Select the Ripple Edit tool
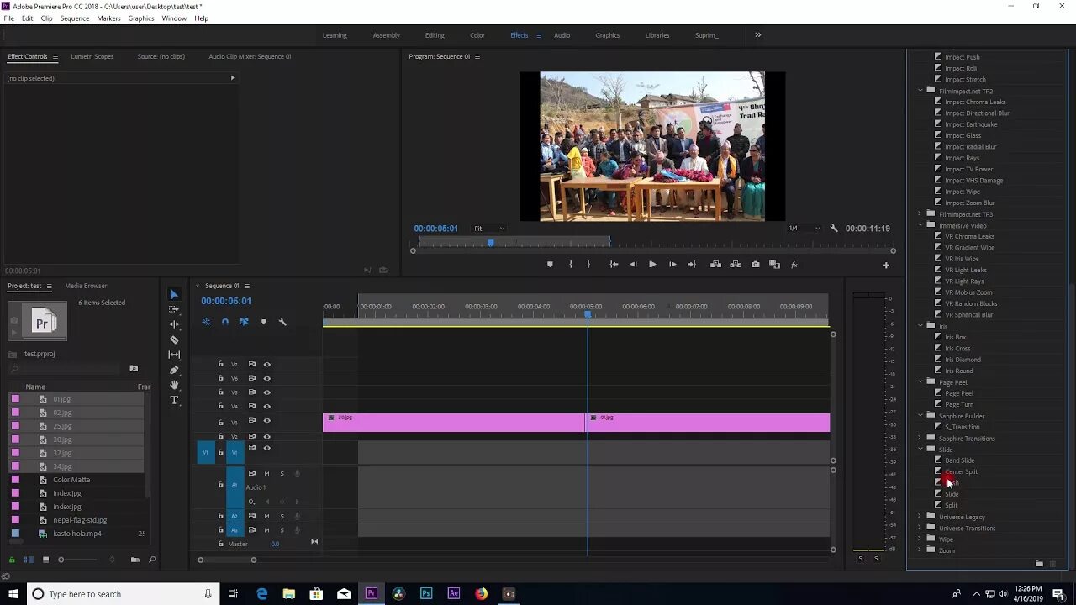Image resolution: width=1076 pixels, height=605 pixels. coord(174,324)
